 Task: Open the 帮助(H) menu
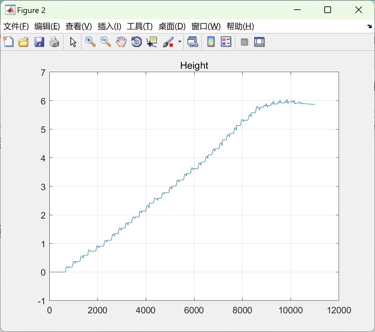(x=240, y=26)
